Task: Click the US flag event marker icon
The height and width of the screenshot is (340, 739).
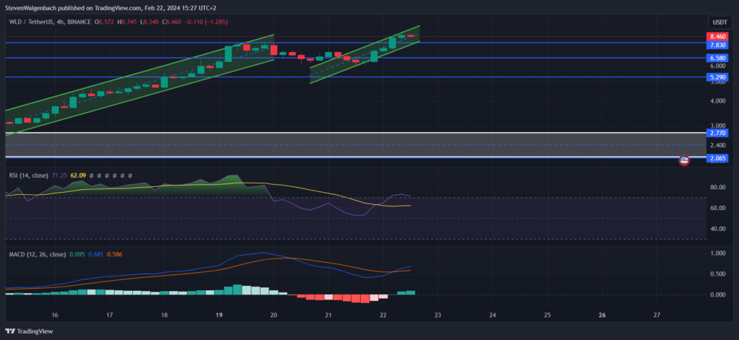Action: point(684,160)
